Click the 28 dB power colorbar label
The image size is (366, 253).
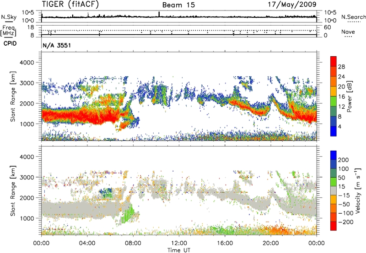341,67
